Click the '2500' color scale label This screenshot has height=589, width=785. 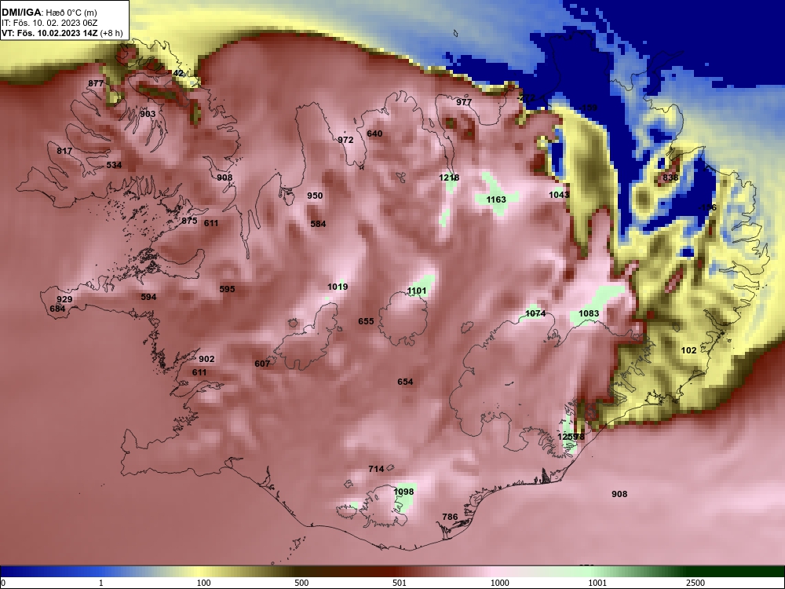(696, 583)
